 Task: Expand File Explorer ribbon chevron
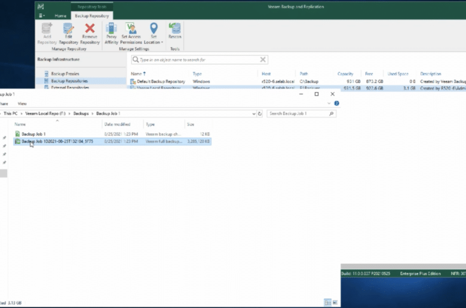[329, 103]
